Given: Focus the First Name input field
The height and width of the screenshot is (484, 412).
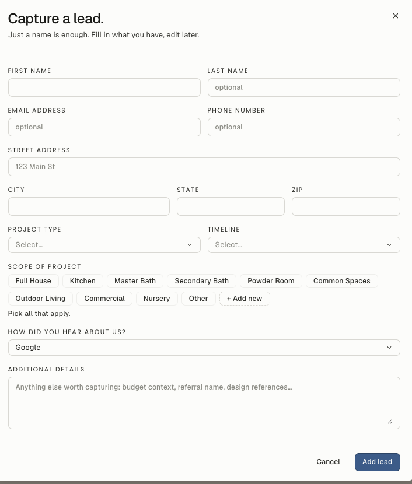Looking at the screenshot, I should (x=104, y=87).
